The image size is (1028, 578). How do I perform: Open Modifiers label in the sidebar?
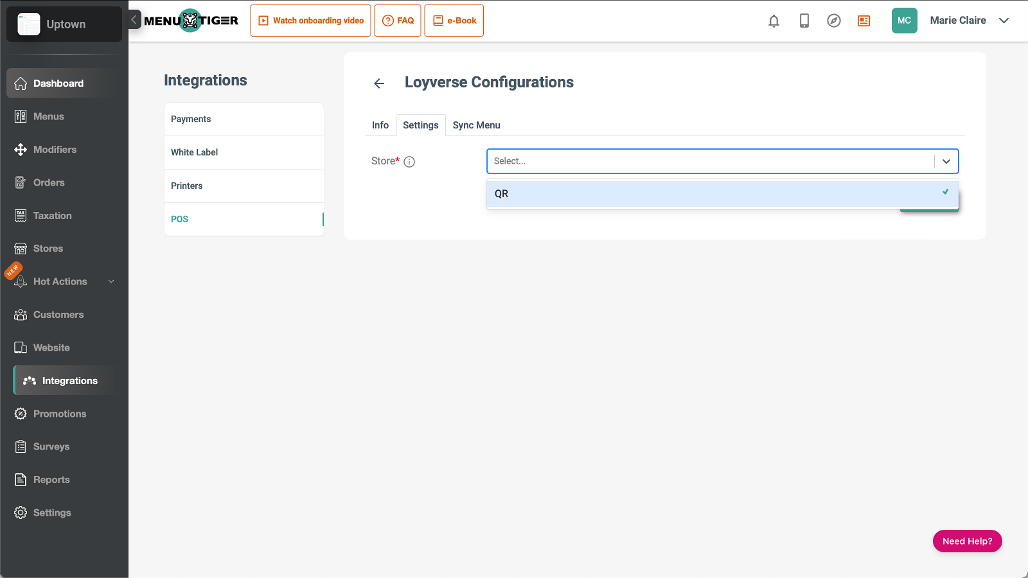tap(55, 150)
